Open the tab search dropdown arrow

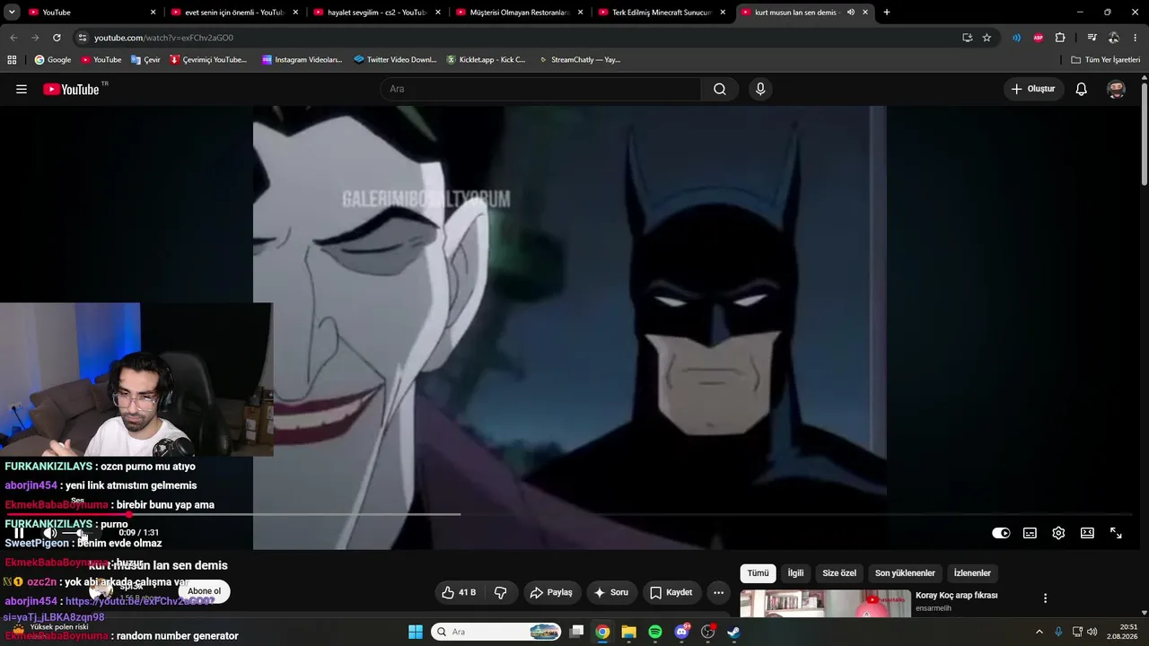pos(12,13)
